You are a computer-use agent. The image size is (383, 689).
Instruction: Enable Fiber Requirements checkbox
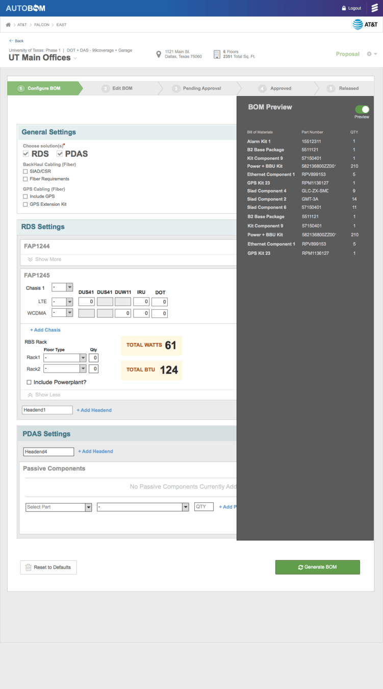click(x=25, y=179)
